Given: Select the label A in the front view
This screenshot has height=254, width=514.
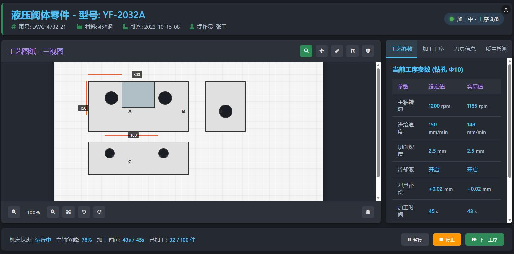Looking at the screenshot, I should pyautogui.click(x=130, y=111).
